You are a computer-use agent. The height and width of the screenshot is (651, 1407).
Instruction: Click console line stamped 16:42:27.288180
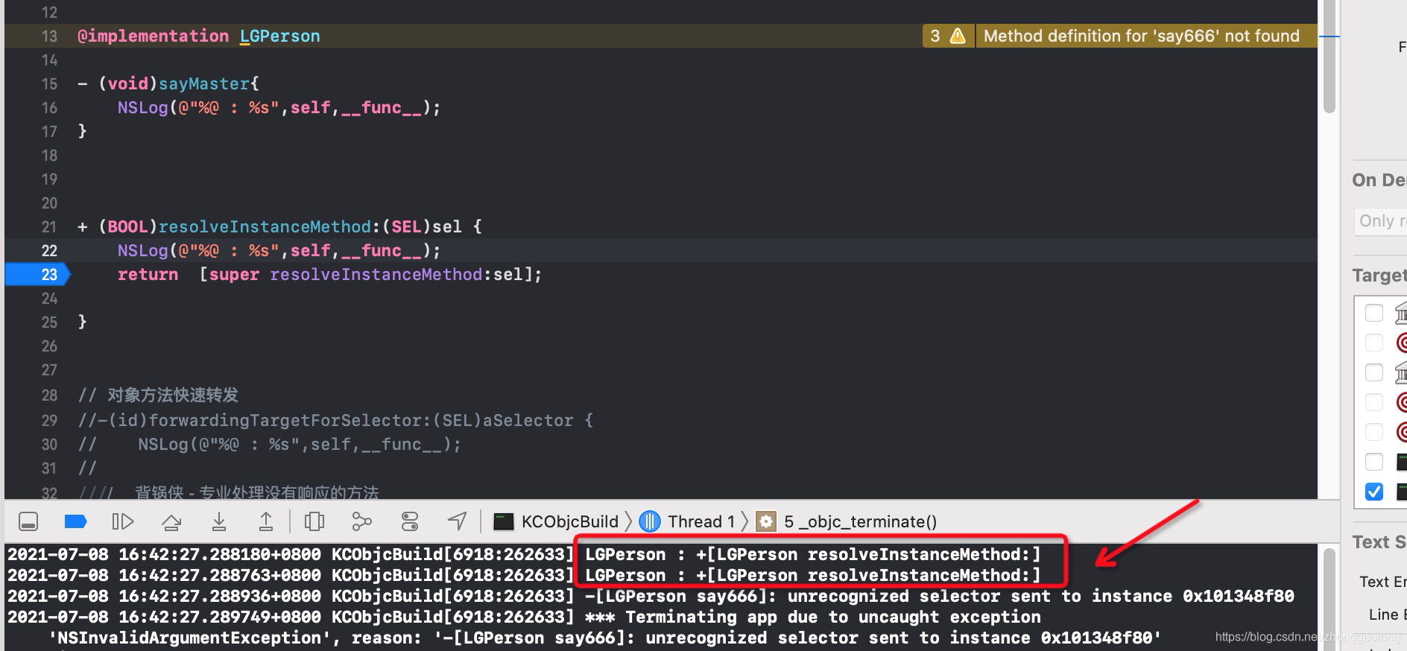pyautogui.click(x=524, y=554)
